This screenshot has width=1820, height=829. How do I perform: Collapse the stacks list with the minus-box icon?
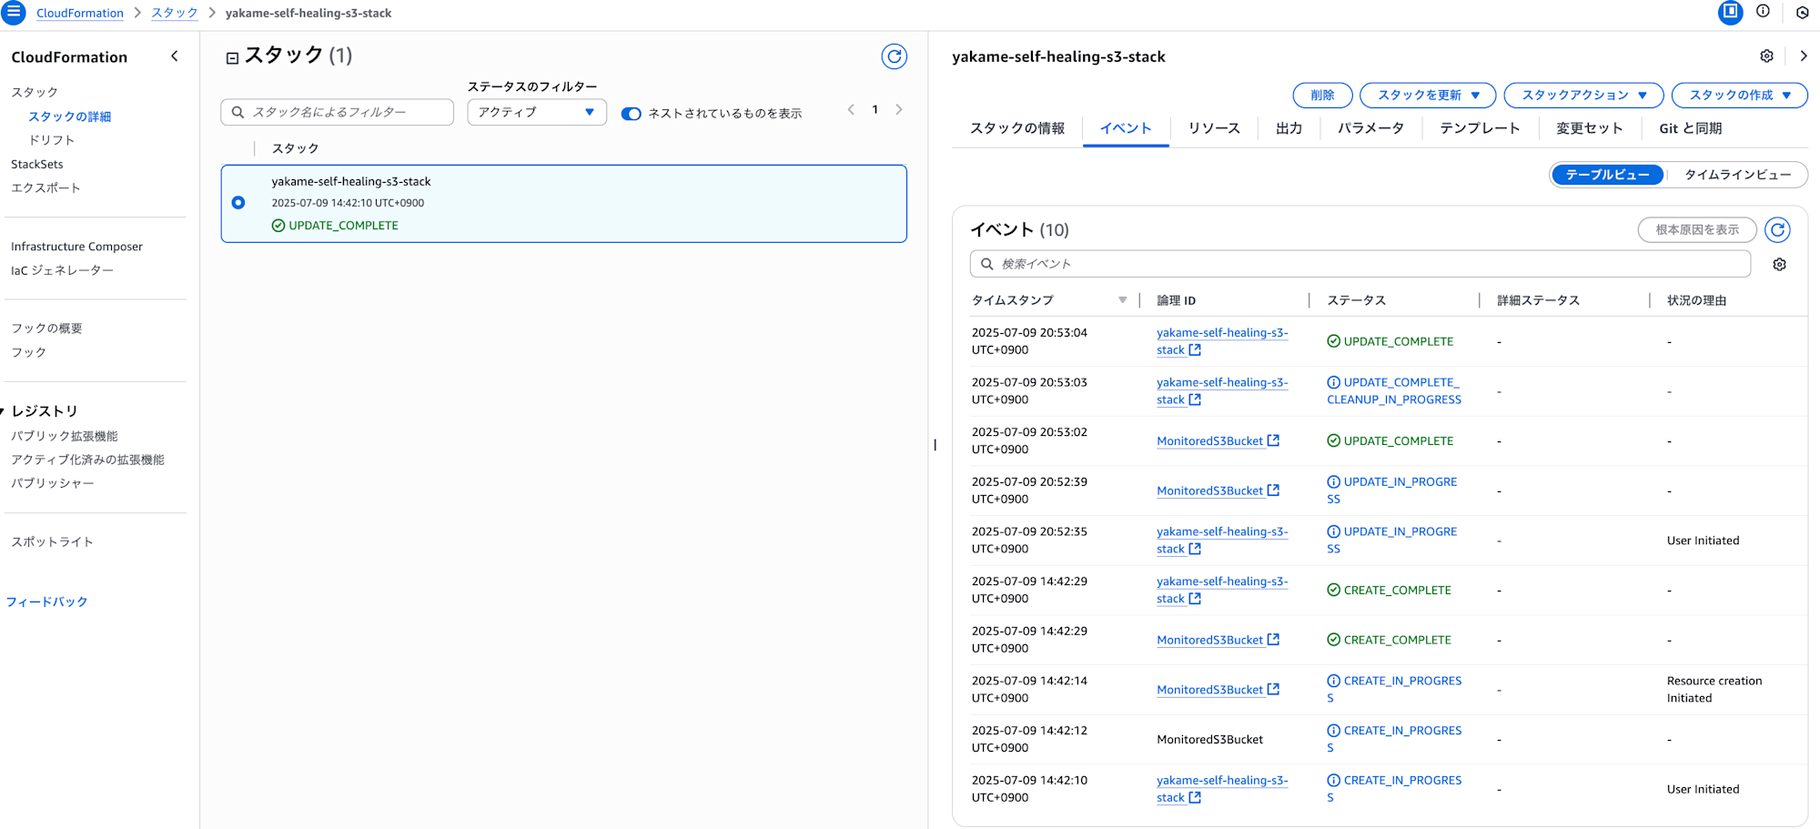click(232, 58)
